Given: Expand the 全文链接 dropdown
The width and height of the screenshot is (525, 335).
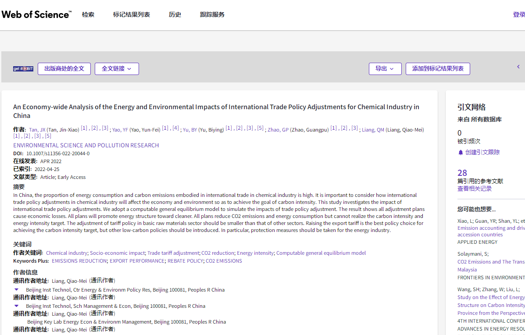Looking at the screenshot, I should 117,69.
